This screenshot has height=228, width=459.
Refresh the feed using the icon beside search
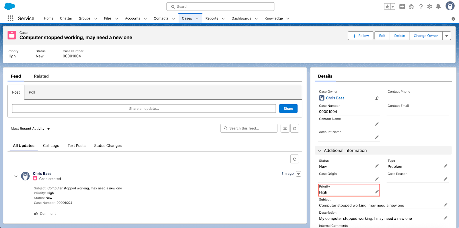click(295, 128)
